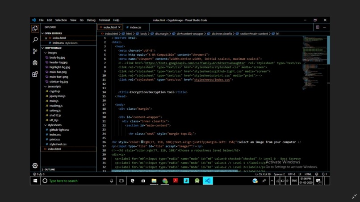This screenshot has width=360, height=202.
Task: Click the editor minimap preview
Action: coord(314,62)
